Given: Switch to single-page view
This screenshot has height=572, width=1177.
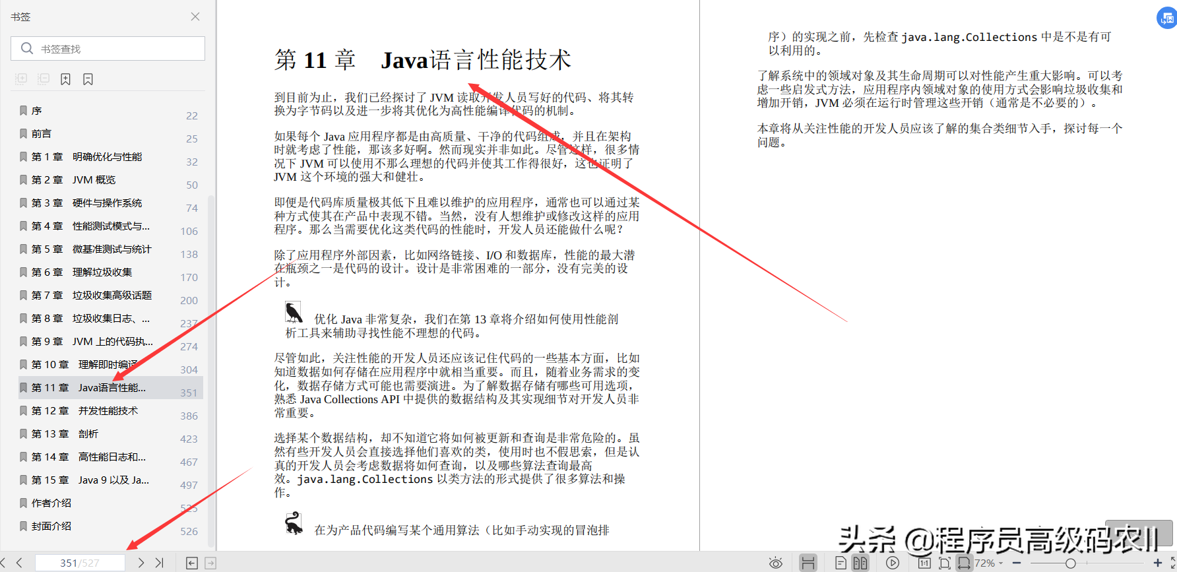Looking at the screenshot, I should tap(841, 563).
